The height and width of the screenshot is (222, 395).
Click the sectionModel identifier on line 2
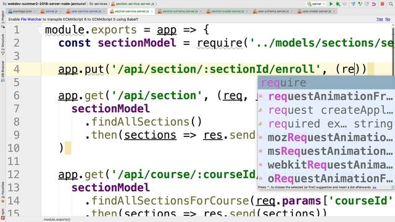click(137, 43)
